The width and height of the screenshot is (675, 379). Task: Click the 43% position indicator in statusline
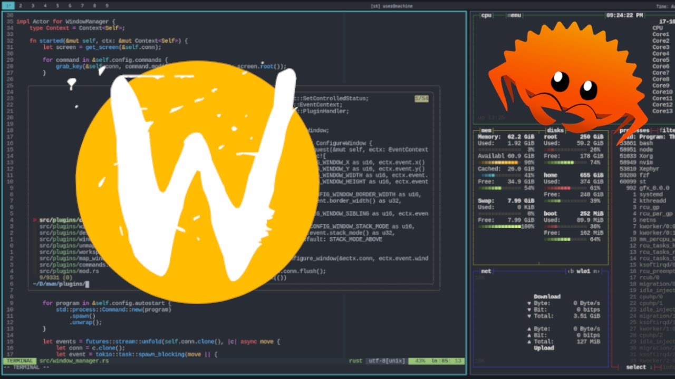click(x=420, y=361)
